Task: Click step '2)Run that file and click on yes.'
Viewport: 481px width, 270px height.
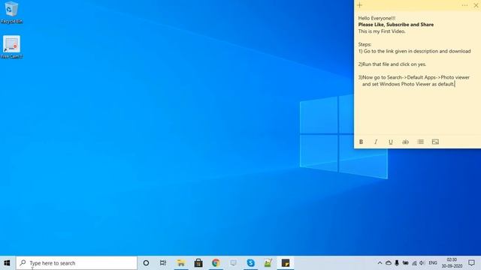Action: [392, 64]
